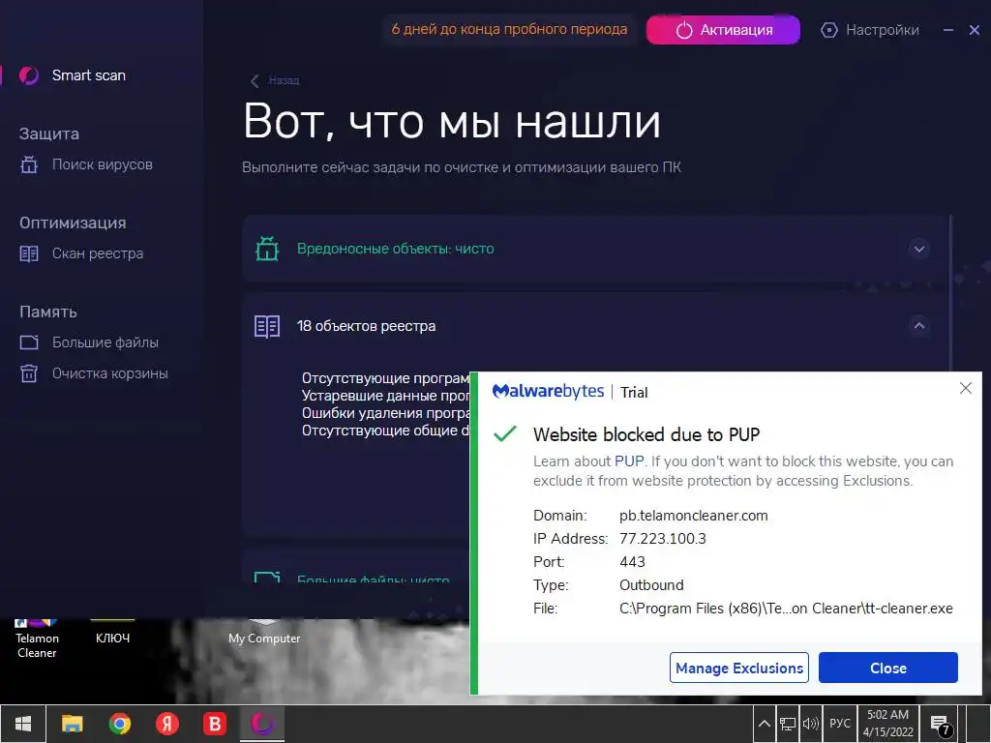Image resolution: width=991 pixels, height=743 pixels.
Task: Launch Google Chrome from taskbar
Action: pos(119,724)
